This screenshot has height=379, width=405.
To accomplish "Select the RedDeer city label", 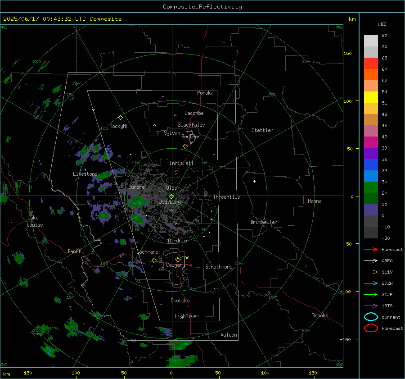I will pos(191,137).
